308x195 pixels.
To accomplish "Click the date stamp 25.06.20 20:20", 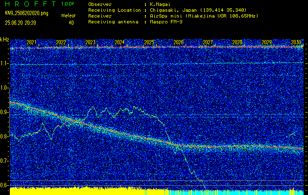I will pos(21,23).
